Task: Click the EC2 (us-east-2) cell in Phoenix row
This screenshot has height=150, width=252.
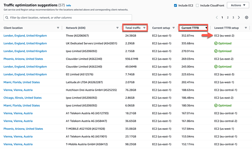Action: coord(224,59)
